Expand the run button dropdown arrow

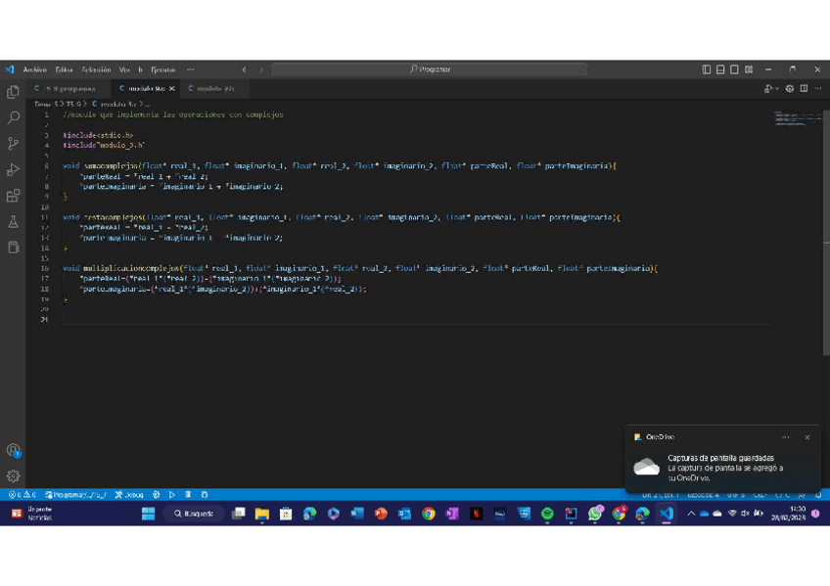pos(777,88)
